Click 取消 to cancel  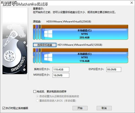pos(104,108)
